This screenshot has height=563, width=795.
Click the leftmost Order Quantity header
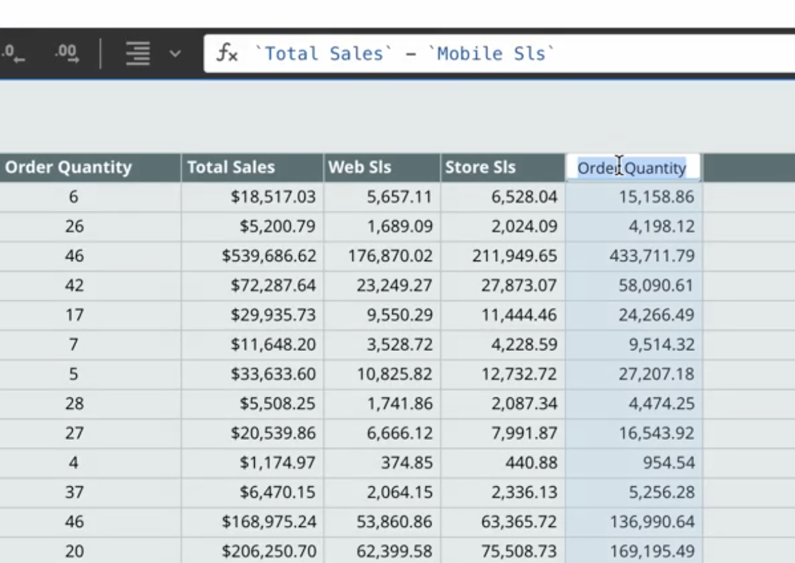[x=68, y=167]
